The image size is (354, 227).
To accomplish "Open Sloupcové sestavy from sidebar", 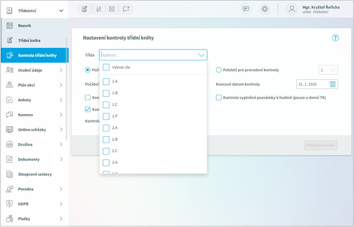I will coord(35,174).
